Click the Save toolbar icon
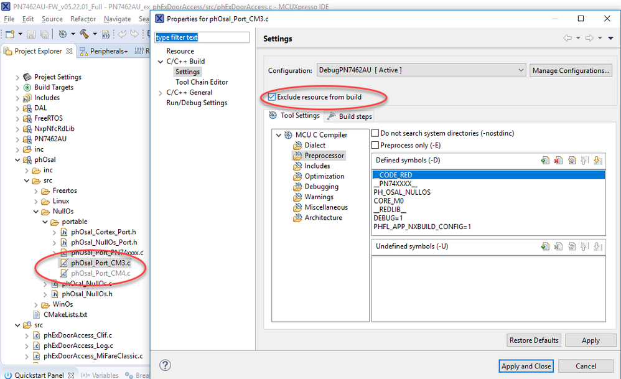Screen dimensions: 621x379 click(x=31, y=34)
